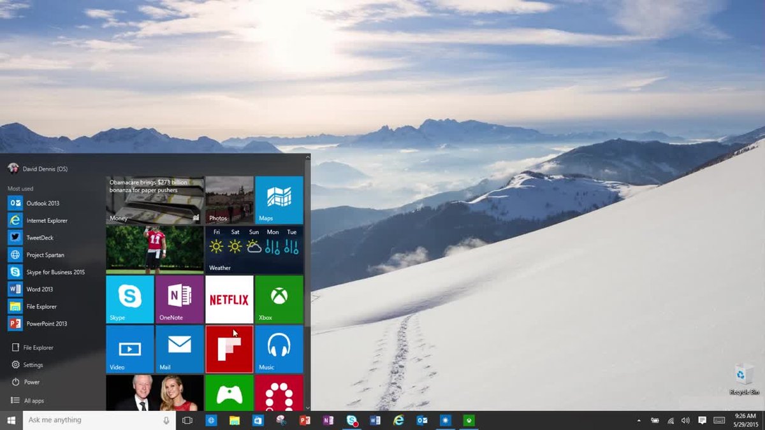Open the Mail tile
Image resolution: width=765 pixels, height=430 pixels.
[x=179, y=349]
